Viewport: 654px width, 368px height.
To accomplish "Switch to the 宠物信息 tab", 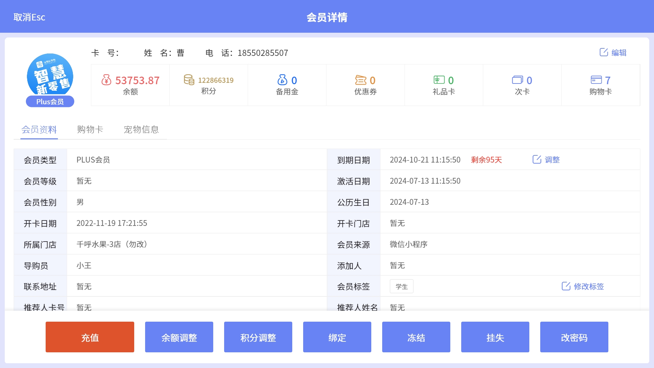I will 141,129.
